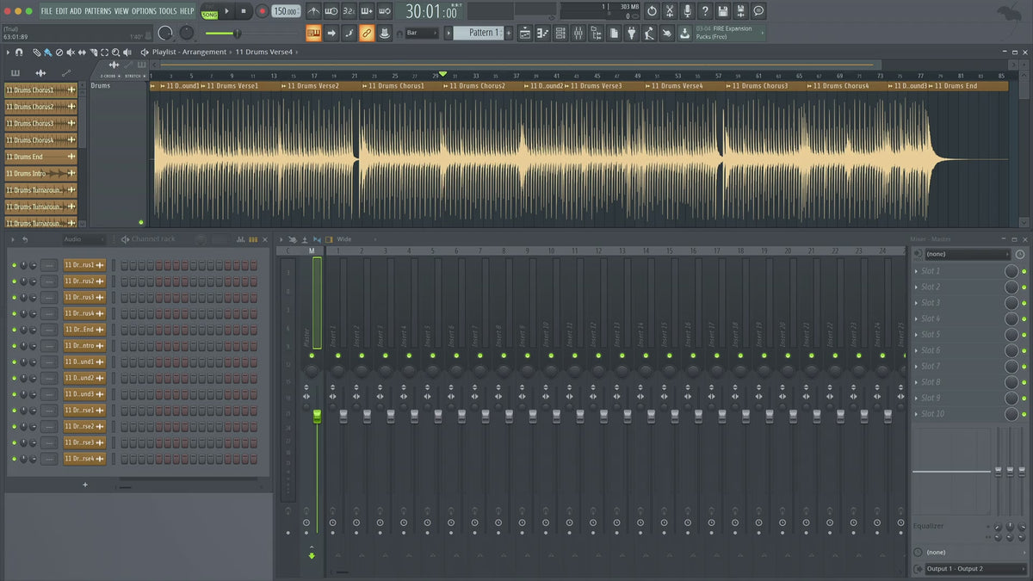Viewport: 1033px width, 581px height.
Task: Select the playlist magnet snap icon
Action: 19,53
